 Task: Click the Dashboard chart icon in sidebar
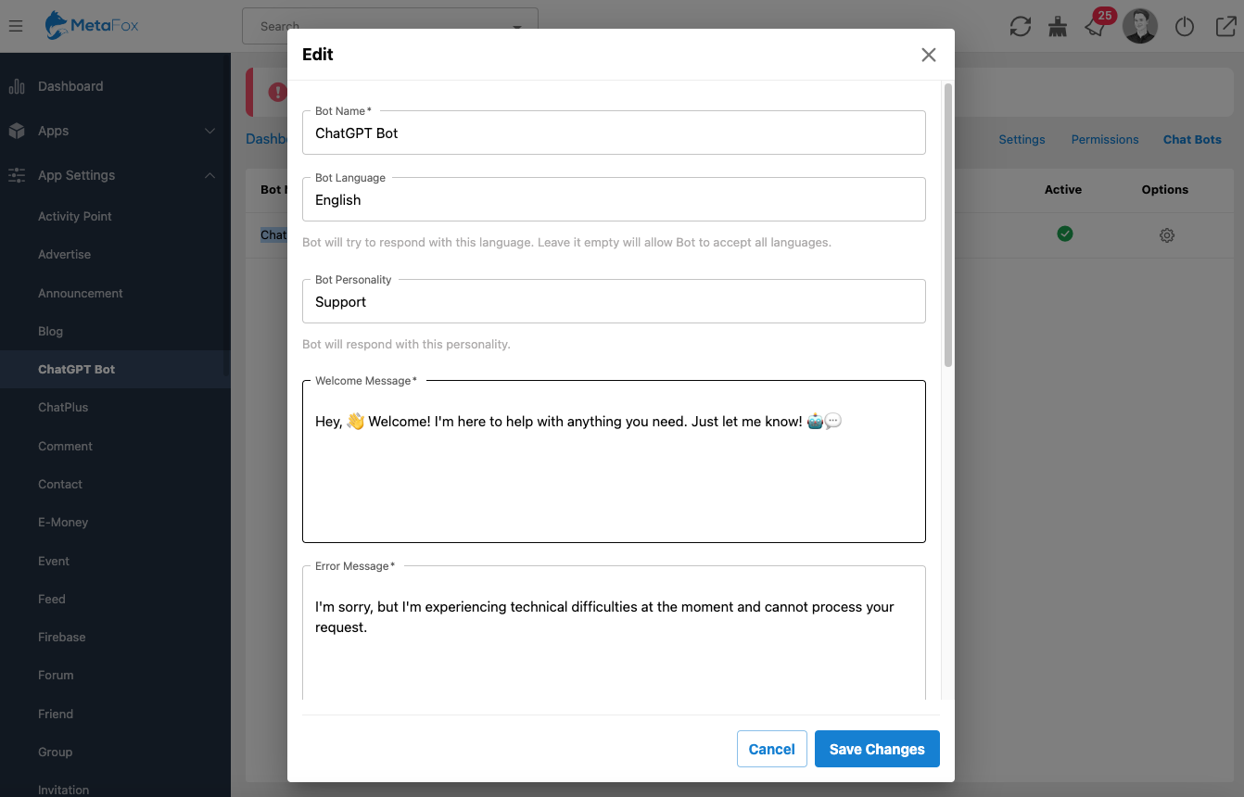coord(17,86)
